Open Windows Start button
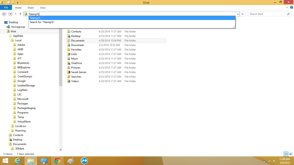This screenshot has width=294, height=165. coord(5,161)
